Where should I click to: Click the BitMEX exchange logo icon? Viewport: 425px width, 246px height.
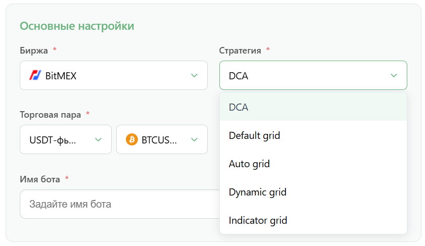click(35, 75)
